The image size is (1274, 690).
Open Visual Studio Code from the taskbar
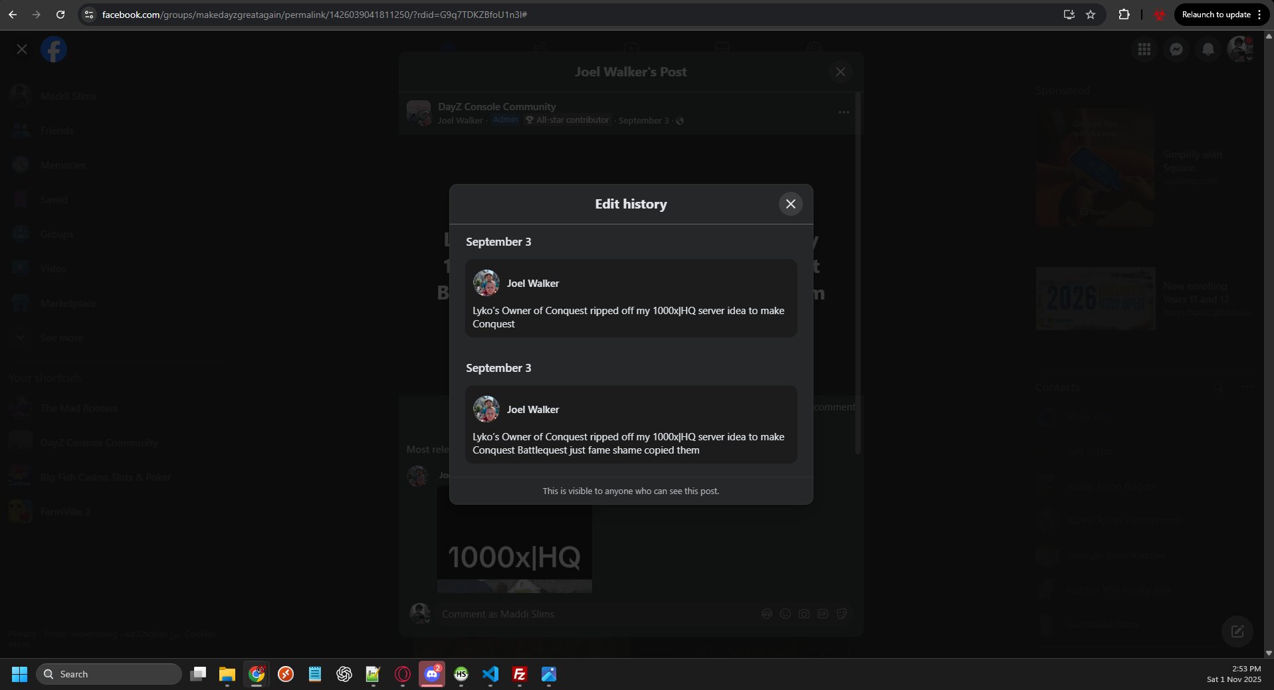point(490,674)
